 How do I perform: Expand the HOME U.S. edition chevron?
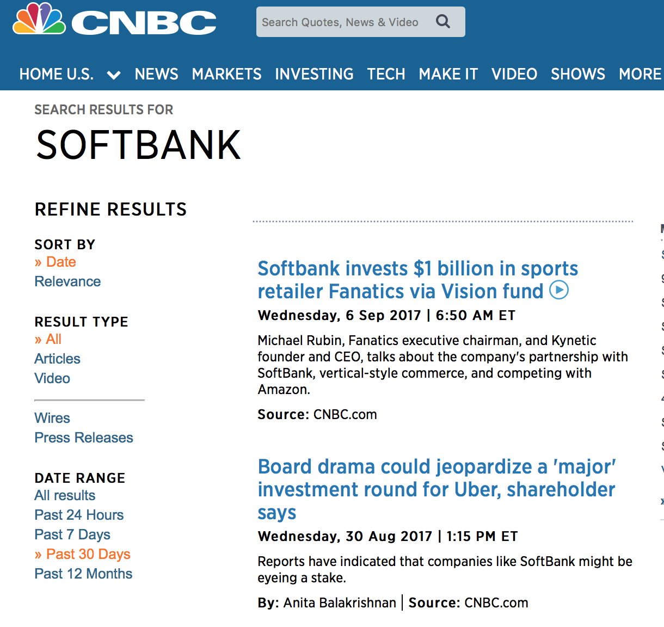pos(114,75)
